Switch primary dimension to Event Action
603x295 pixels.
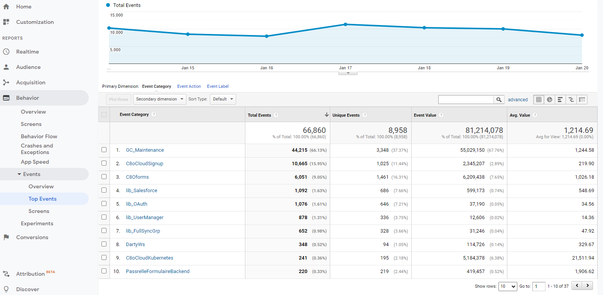pyautogui.click(x=189, y=86)
